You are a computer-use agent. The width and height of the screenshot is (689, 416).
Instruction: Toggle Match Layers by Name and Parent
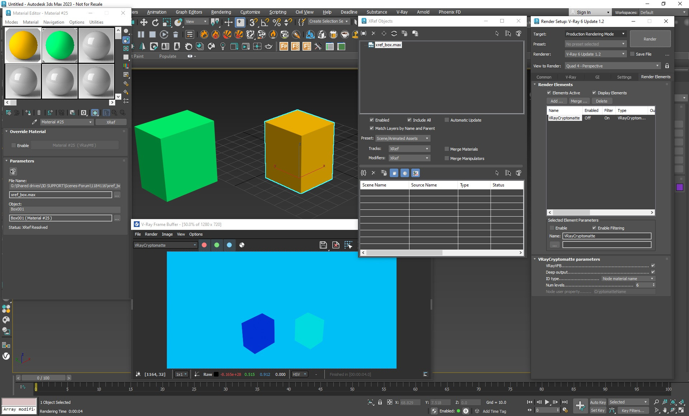[372, 128]
